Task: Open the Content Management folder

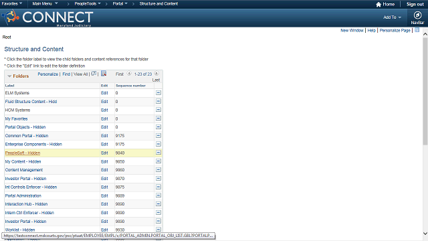Action: 24,170
